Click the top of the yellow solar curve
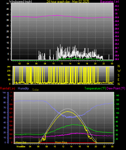This screenshot has height=150, width=126. (x=68, y=112)
